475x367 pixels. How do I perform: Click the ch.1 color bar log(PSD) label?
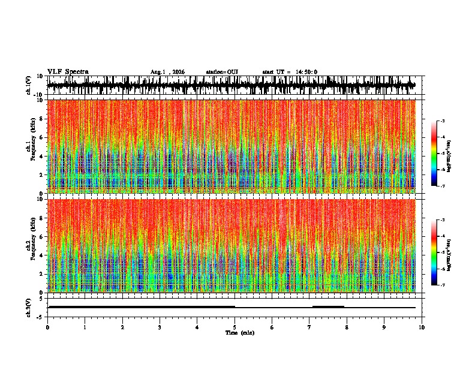[449, 156]
